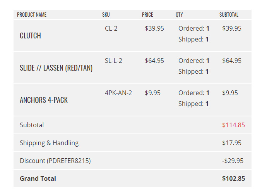Click the Discount (PDREFER8215) label

pyautogui.click(x=55, y=161)
